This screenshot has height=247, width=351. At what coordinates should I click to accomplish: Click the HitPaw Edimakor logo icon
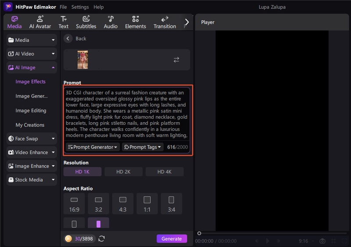pos(8,7)
